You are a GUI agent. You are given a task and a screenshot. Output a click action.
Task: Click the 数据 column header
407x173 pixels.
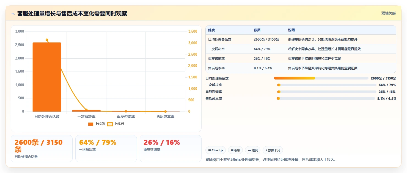coord(257,30)
